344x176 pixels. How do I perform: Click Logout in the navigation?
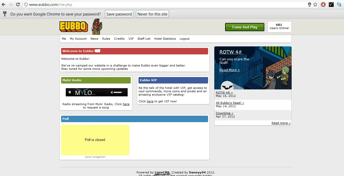click(x=185, y=39)
